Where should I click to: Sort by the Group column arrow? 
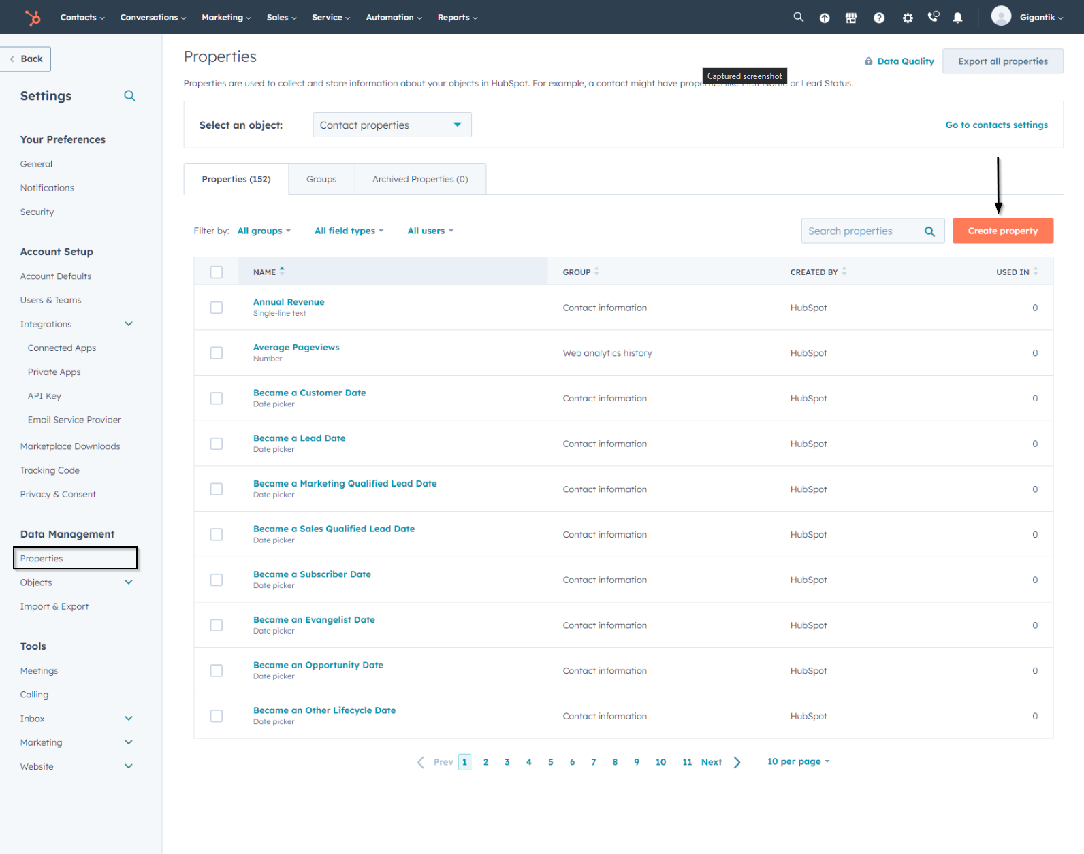(x=596, y=271)
